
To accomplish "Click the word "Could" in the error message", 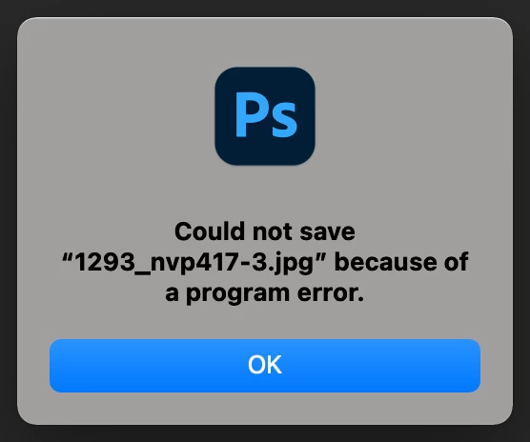I will (x=210, y=231).
